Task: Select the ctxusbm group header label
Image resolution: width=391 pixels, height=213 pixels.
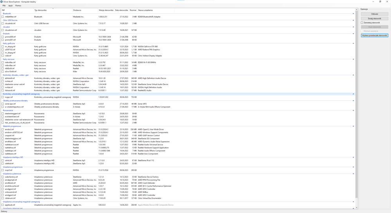Action: click(x=6, y=27)
